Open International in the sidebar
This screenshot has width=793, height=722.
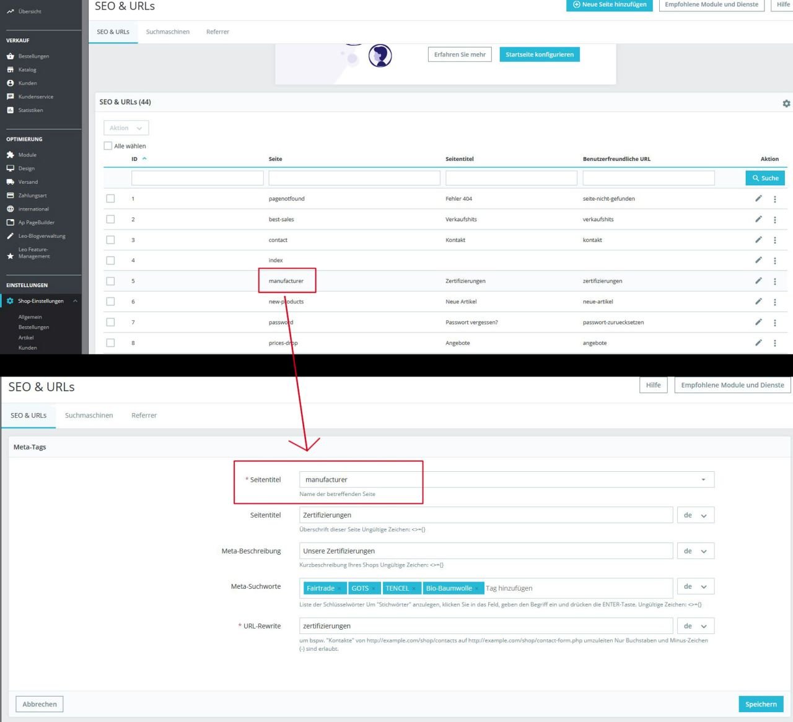coord(33,209)
